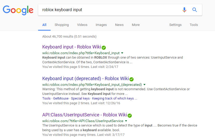Open API:Class/UserInputService - Roblox Wiki result
The height and width of the screenshot is (140, 215).
click(85, 115)
